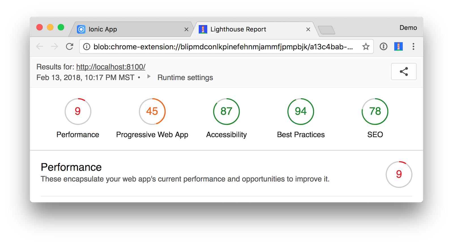Click the SEO score gauge 78
Screen dimensions: 453x245
coord(375,111)
